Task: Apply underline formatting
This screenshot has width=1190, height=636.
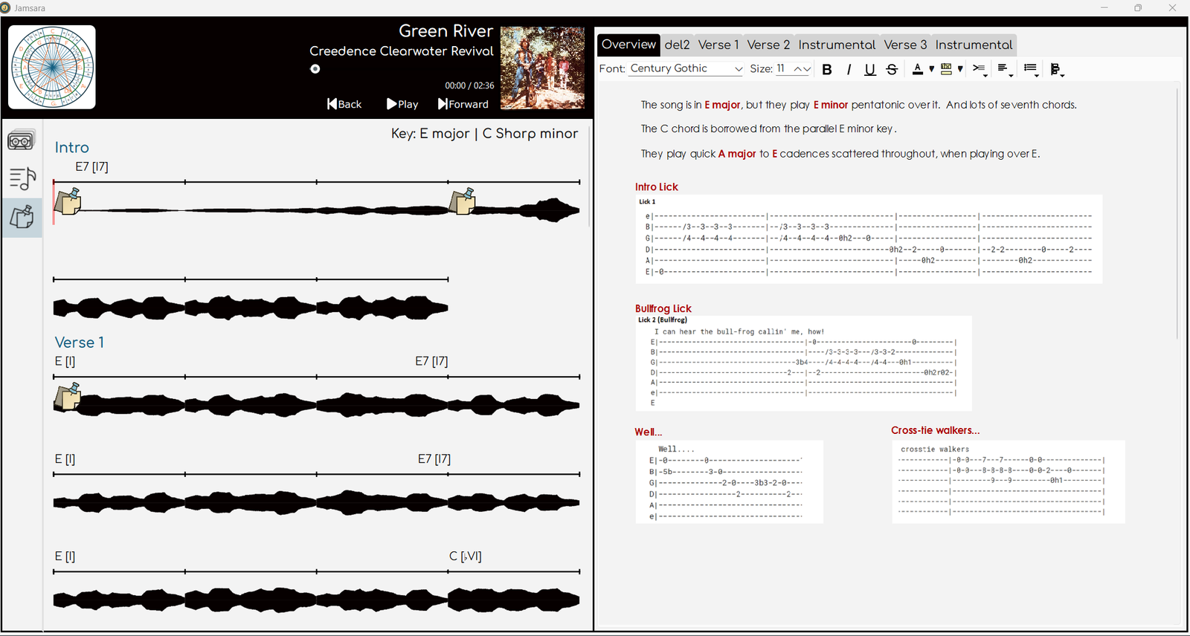Action: pos(870,69)
